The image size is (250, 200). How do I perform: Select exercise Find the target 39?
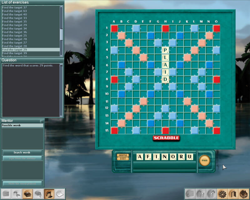click(x=31, y=53)
